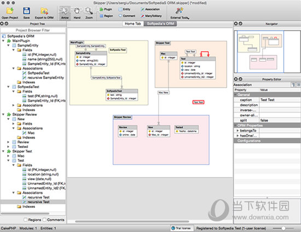This screenshot has width=301, height=232.
Task: Click the Export to ORM icon
Action: click(44, 11)
